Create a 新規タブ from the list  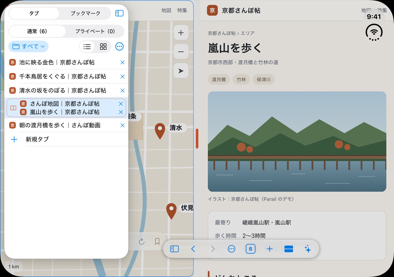tap(66, 139)
